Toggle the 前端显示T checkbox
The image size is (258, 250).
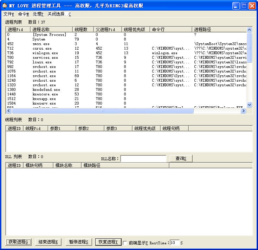click(125, 243)
